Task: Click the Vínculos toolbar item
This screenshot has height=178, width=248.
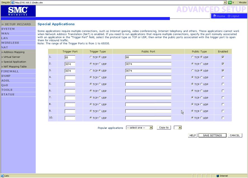Action: 242,2
